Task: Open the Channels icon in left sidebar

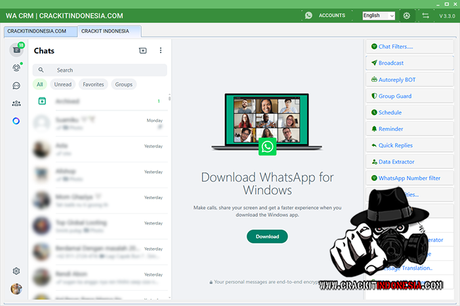Action: (x=16, y=85)
